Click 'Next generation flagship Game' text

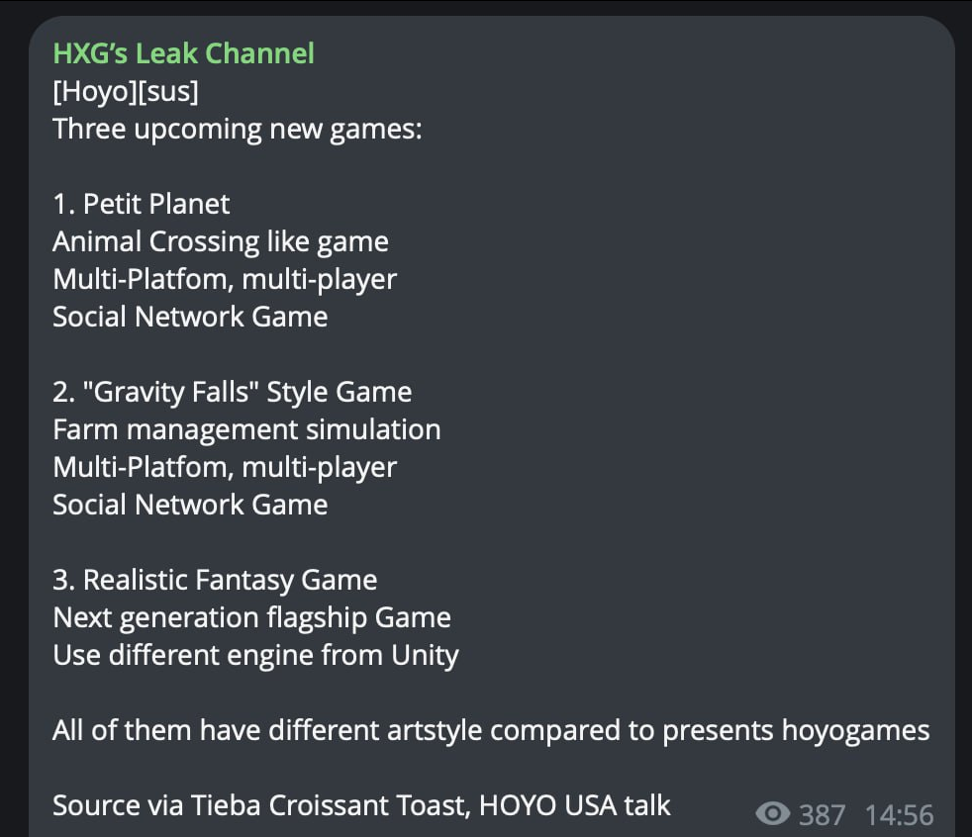[x=251, y=617]
